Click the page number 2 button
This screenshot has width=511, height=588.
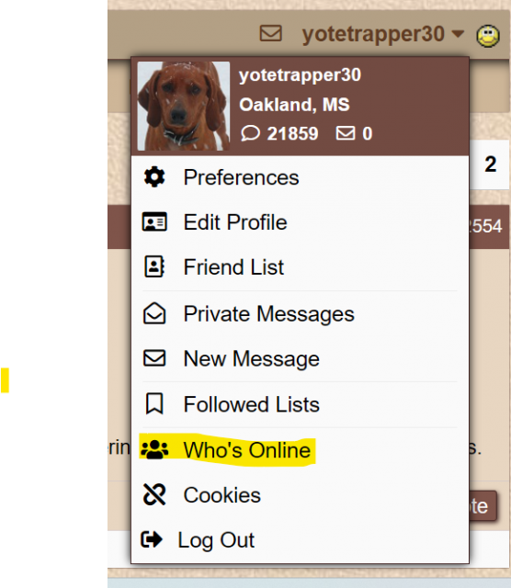point(491,164)
